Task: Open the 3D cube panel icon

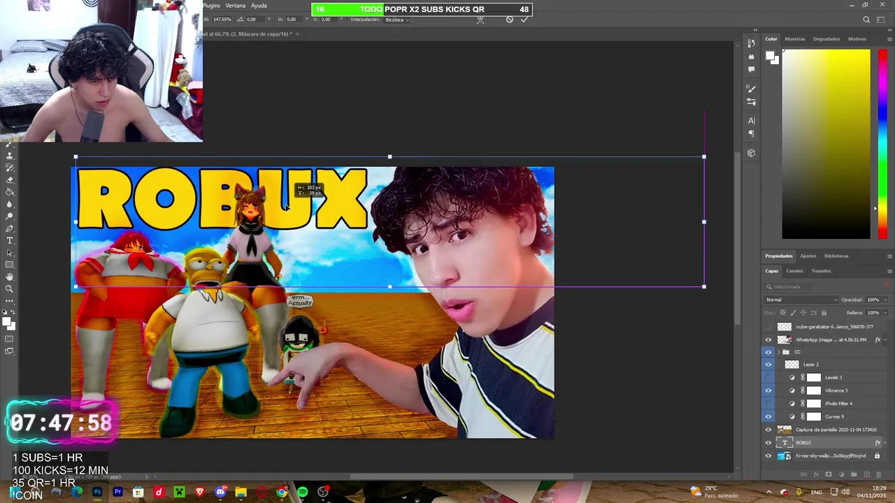Action: 751,153
